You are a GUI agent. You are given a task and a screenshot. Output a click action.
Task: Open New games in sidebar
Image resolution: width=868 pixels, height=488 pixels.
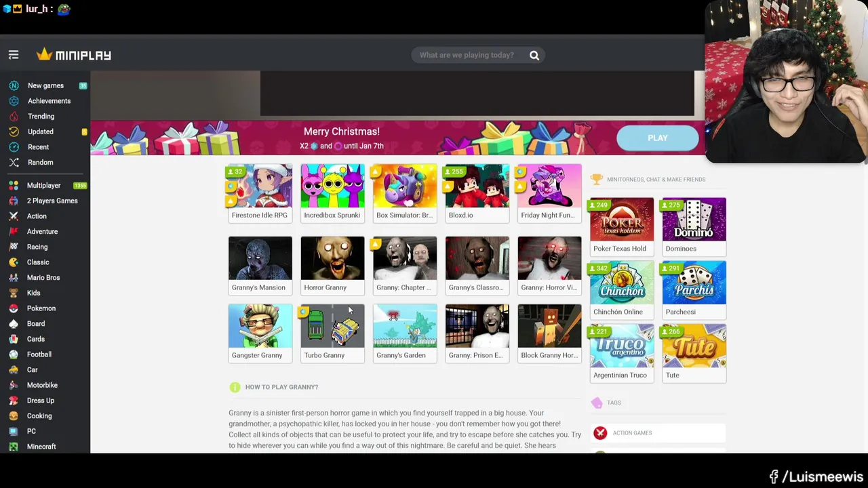tap(45, 85)
